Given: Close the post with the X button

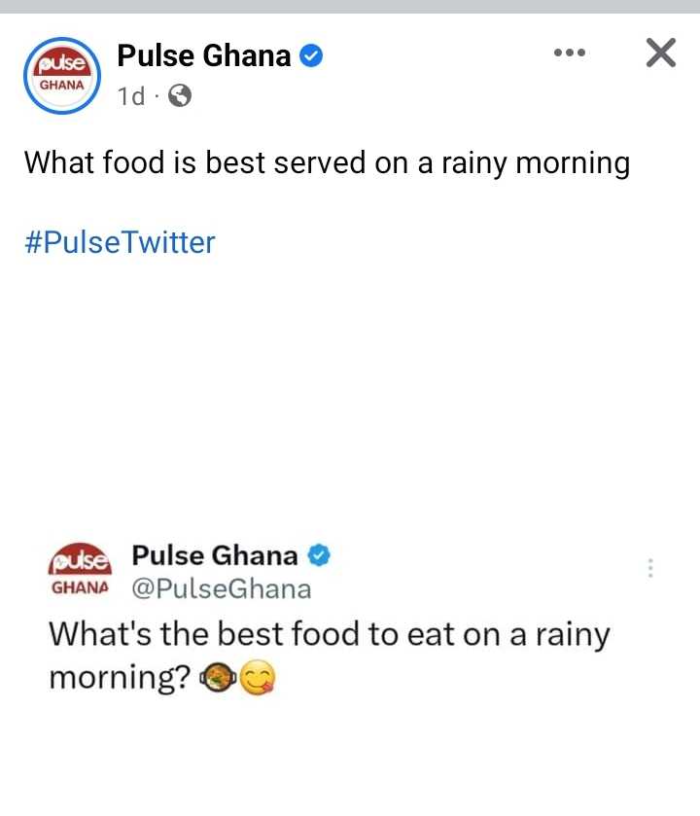Looking at the screenshot, I should (660, 54).
